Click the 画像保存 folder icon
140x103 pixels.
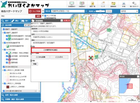pos(113,3)
